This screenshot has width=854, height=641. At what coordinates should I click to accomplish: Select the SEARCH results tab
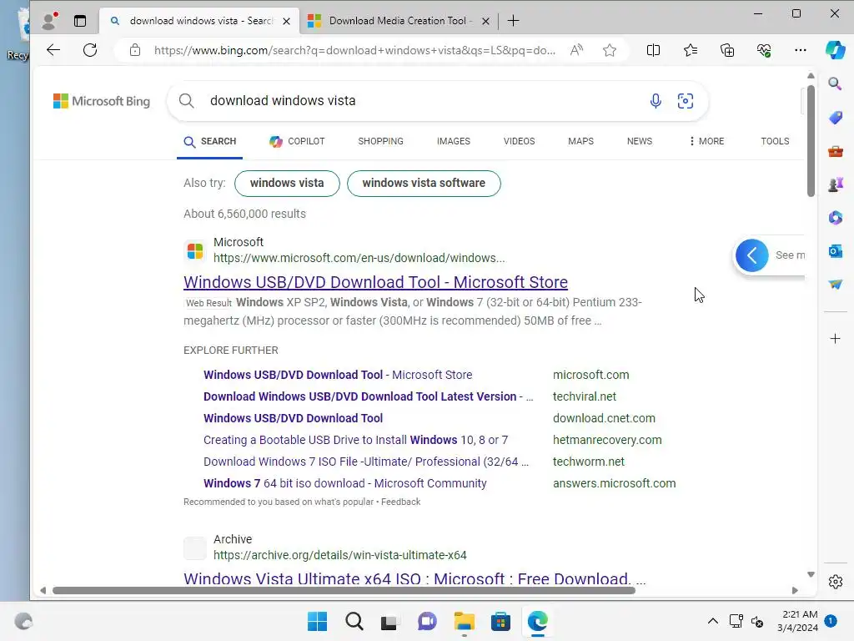(x=209, y=142)
